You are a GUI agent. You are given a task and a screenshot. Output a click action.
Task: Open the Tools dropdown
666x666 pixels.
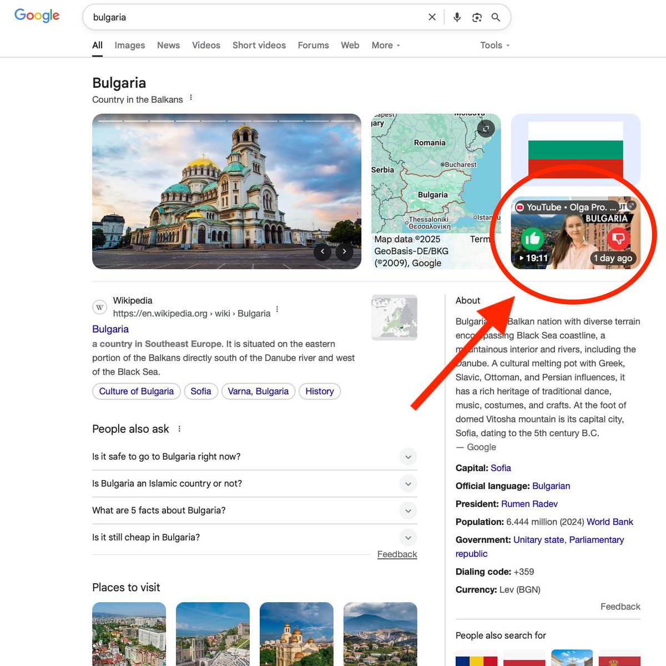(x=495, y=46)
